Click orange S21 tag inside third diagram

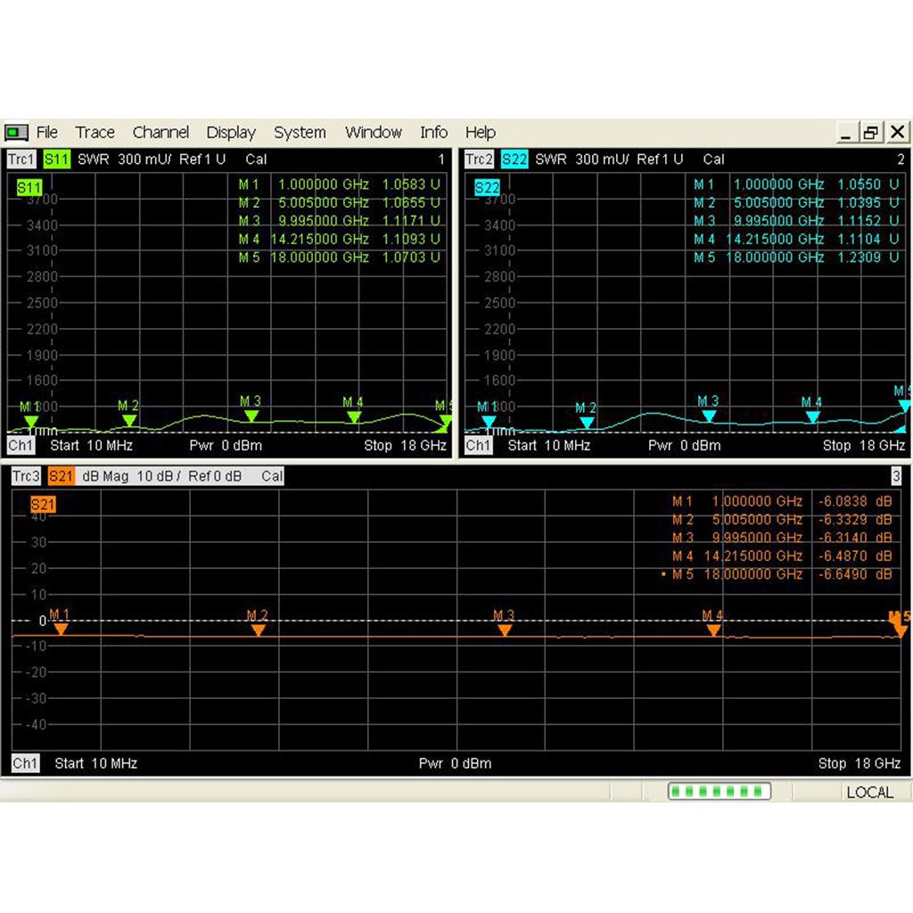[x=43, y=505]
